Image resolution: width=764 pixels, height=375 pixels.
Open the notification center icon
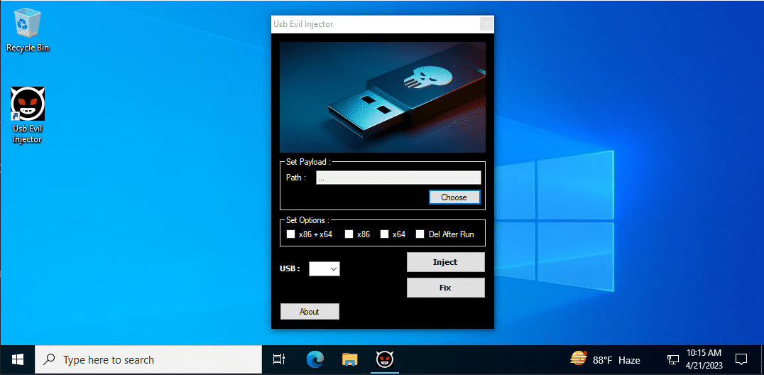pos(741,359)
